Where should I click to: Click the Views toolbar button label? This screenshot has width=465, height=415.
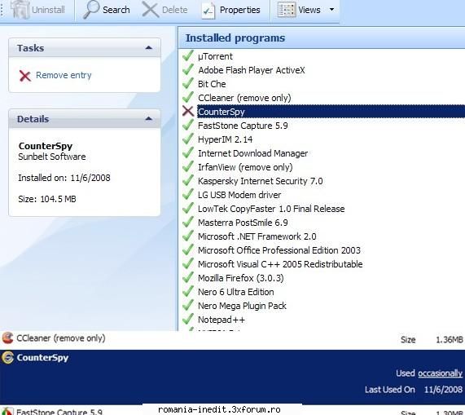coord(309,10)
